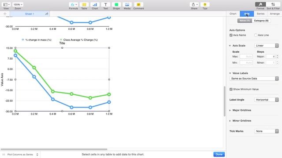
Task: Click the Minor steps input field
Action: [271, 63]
